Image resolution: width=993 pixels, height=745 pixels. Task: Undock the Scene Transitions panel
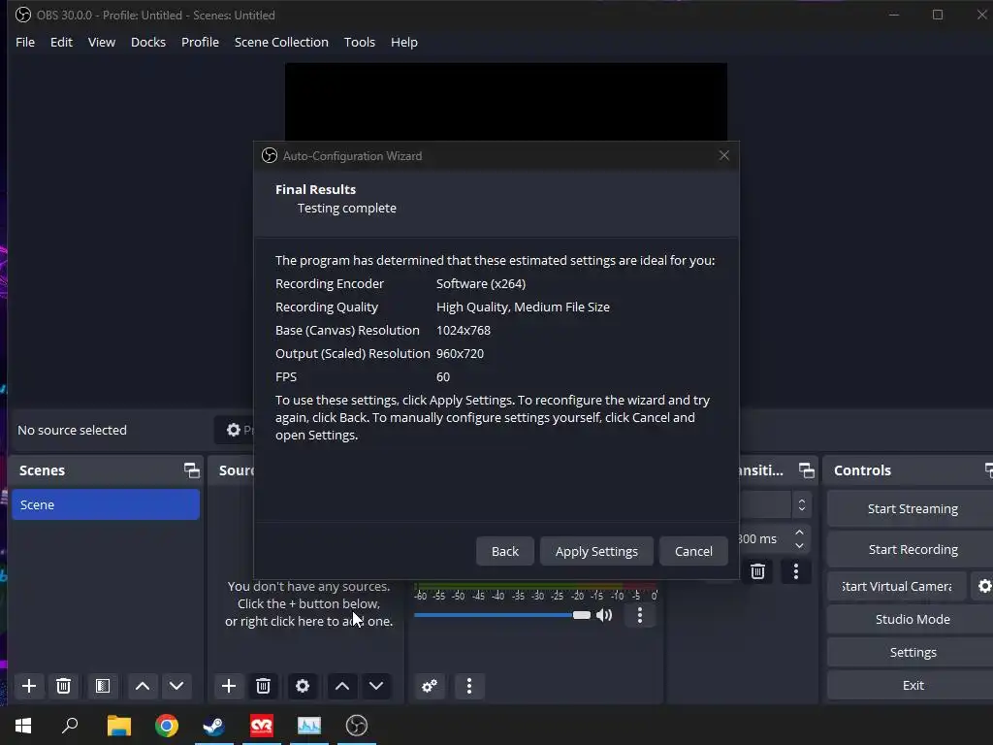pyautogui.click(x=806, y=470)
